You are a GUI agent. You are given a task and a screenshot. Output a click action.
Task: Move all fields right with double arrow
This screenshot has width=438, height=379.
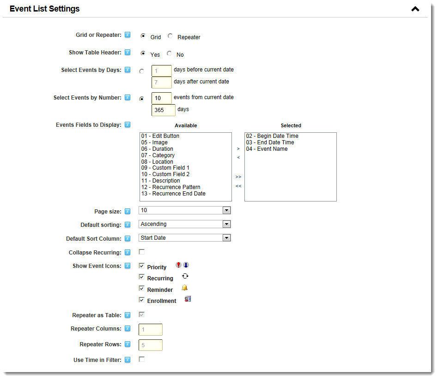pos(238,176)
